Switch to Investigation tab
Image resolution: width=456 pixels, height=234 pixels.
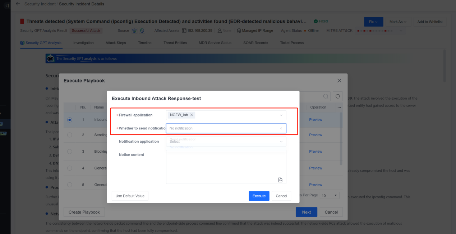click(83, 43)
